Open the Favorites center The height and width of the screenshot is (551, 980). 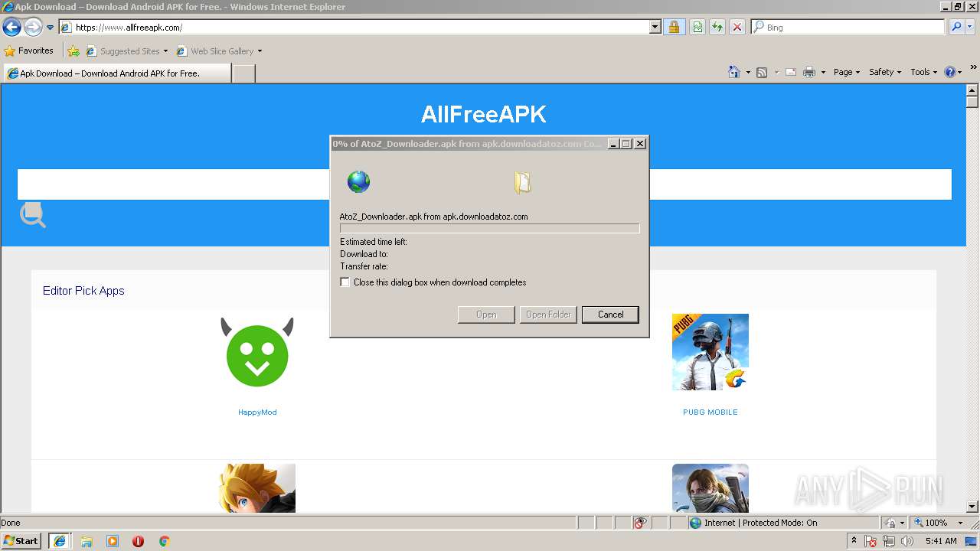[29, 51]
